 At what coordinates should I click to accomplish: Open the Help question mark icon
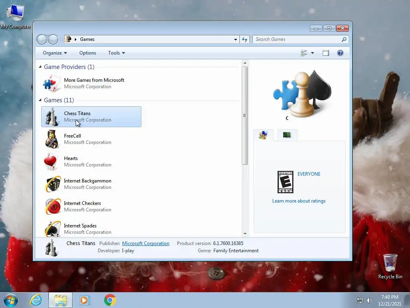click(340, 53)
